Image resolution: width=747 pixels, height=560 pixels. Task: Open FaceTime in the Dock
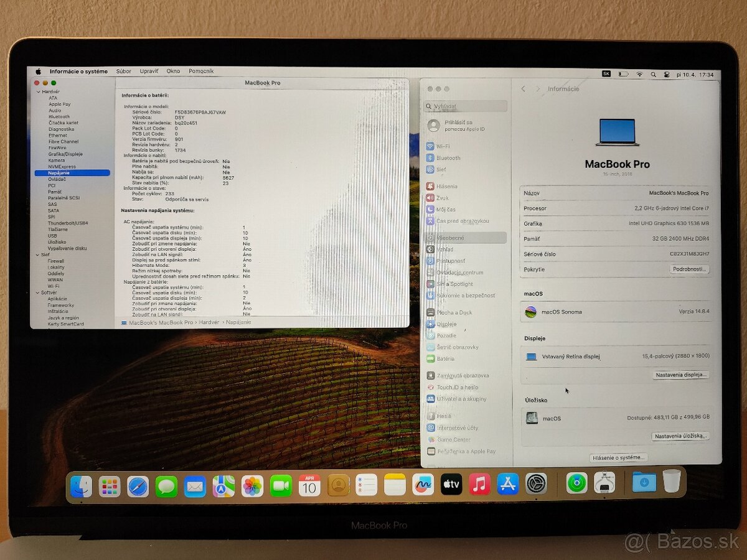(x=281, y=485)
